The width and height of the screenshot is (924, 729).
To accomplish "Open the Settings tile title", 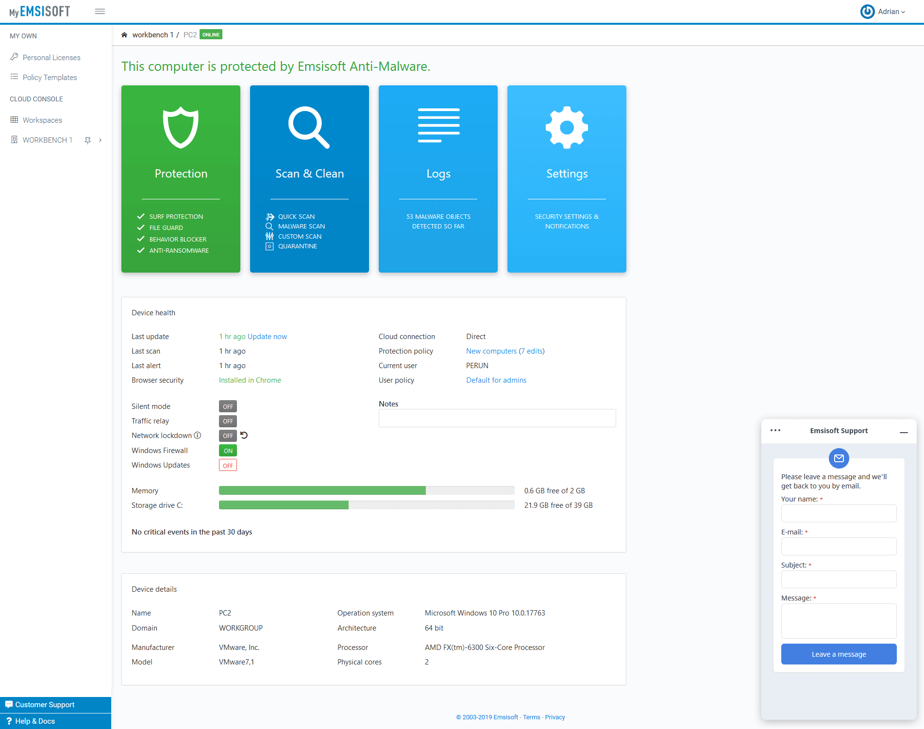I will point(567,174).
